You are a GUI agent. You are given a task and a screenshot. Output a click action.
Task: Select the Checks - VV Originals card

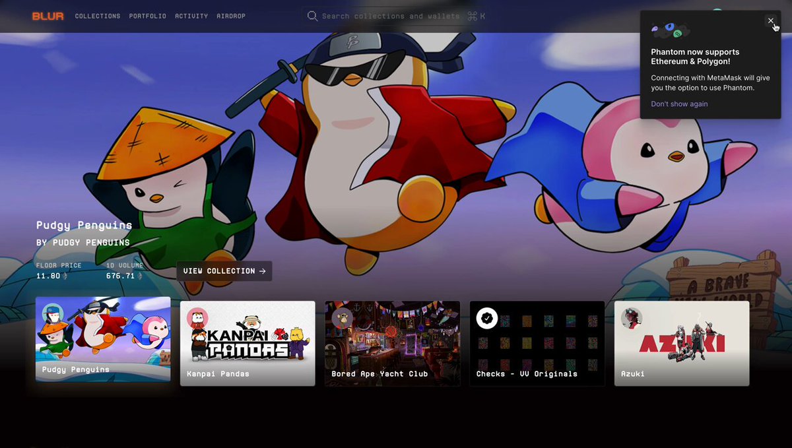[x=537, y=343]
